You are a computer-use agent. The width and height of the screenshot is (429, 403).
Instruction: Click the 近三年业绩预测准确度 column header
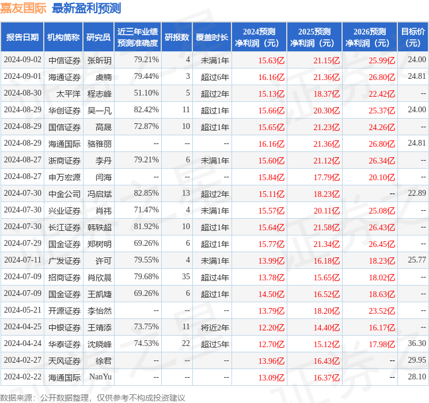[x=138, y=37]
